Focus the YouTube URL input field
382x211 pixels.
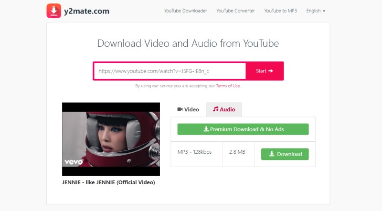click(170, 71)
